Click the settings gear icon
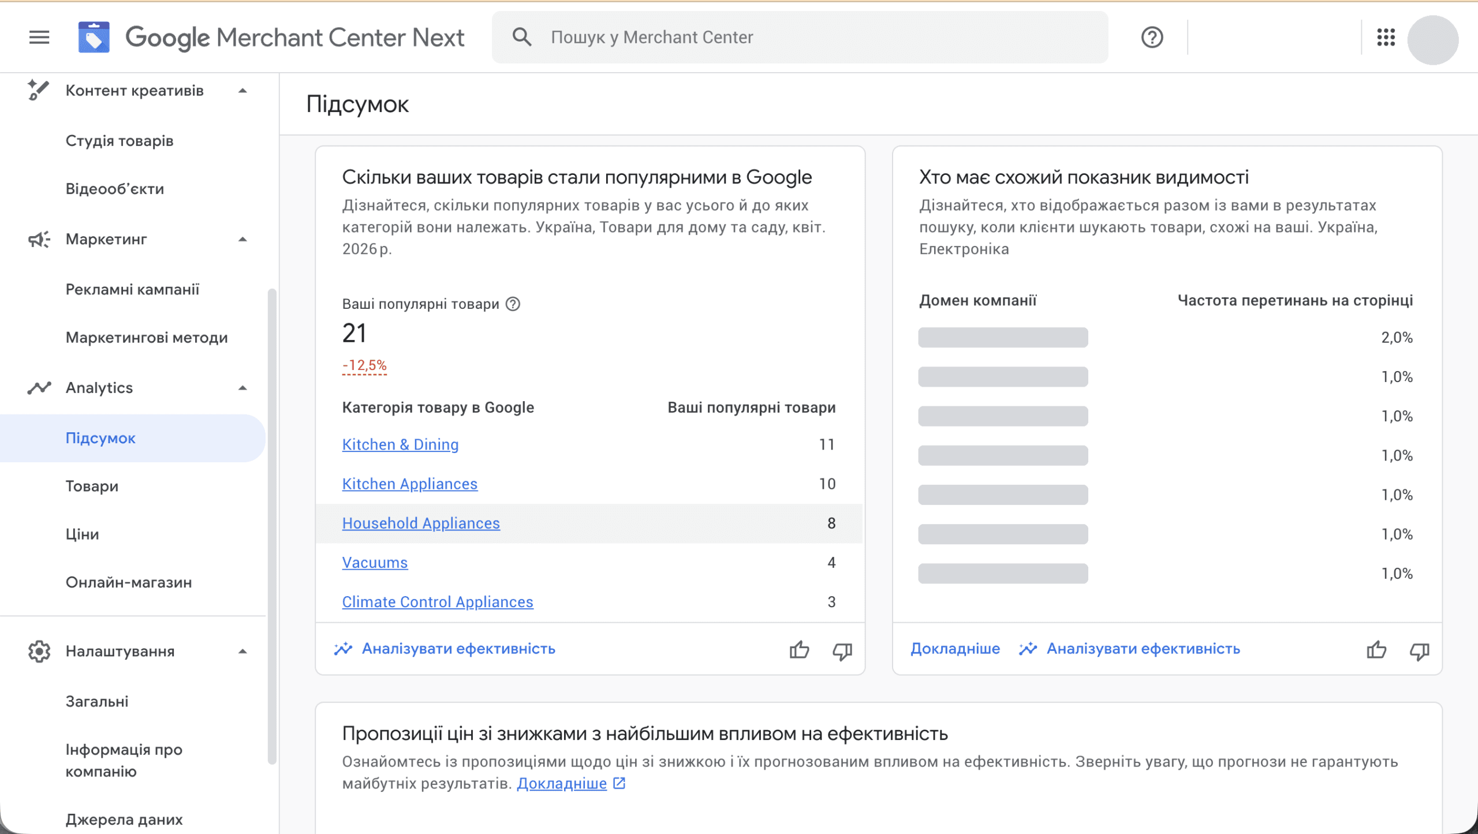The height and width of the screenshot is (834, 1478). click(39, 651)
